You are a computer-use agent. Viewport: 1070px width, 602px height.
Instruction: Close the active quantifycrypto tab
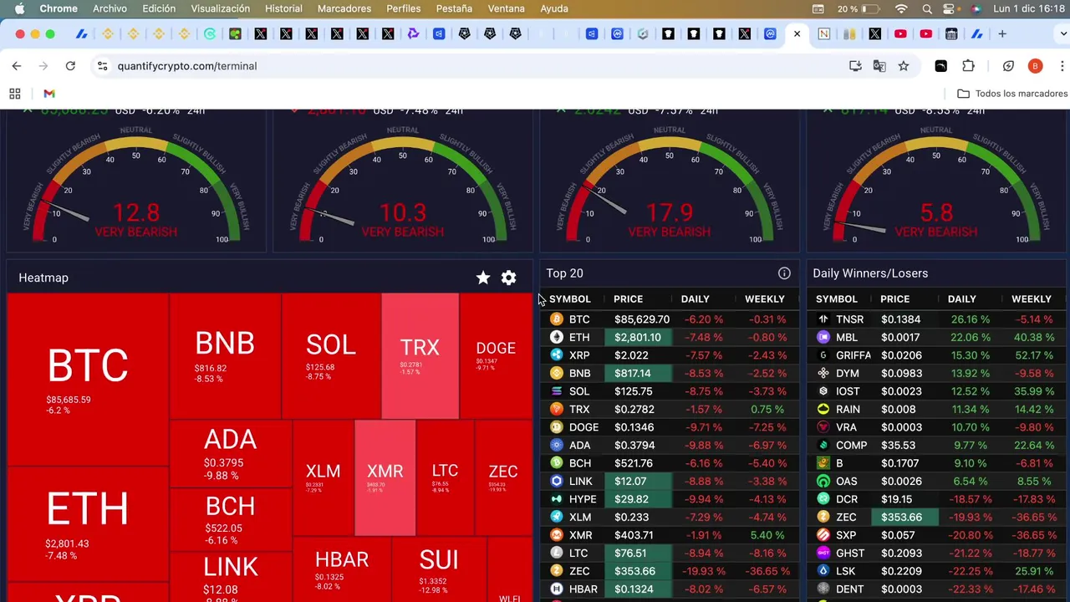point(797,34)
